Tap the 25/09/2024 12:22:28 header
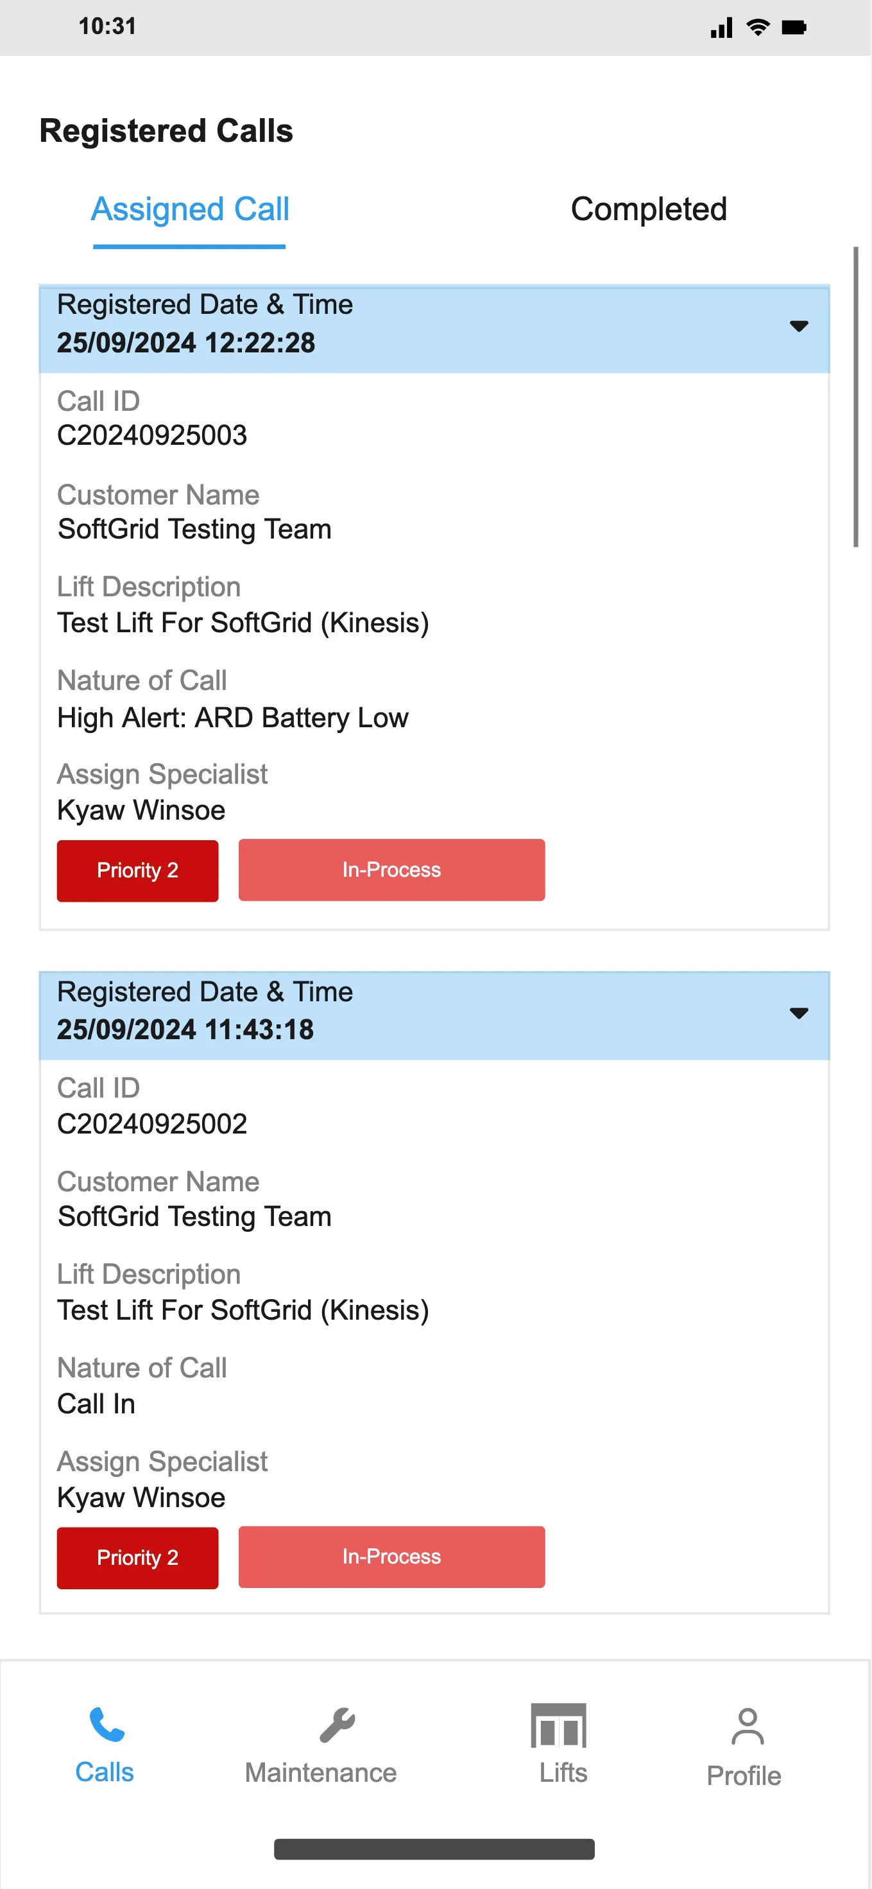The image size is (872, 1889). [x=434, y=329]
